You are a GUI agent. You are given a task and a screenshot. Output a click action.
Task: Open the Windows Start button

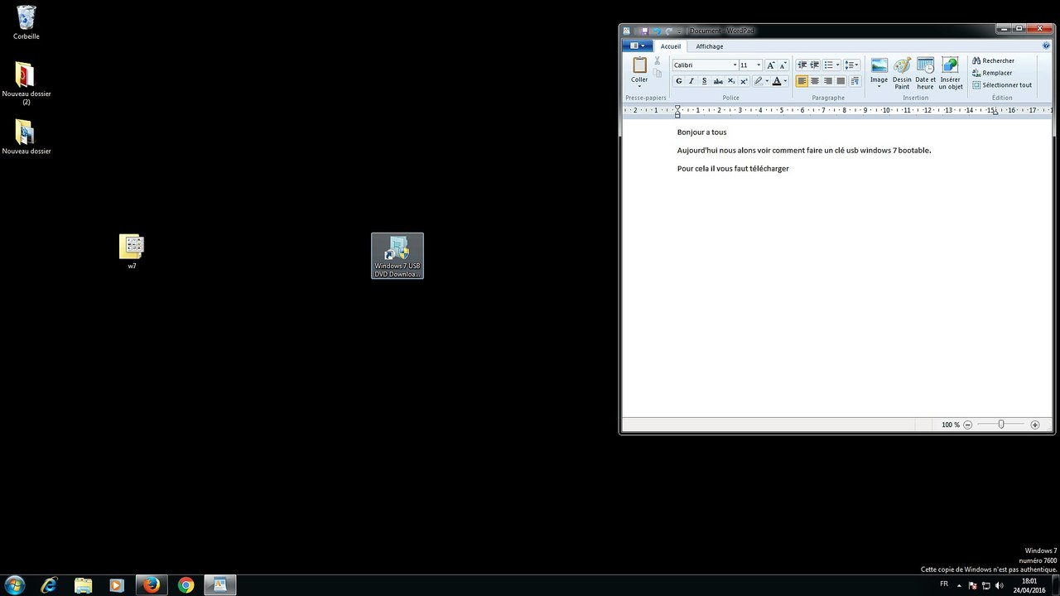[x=14, y=585]
